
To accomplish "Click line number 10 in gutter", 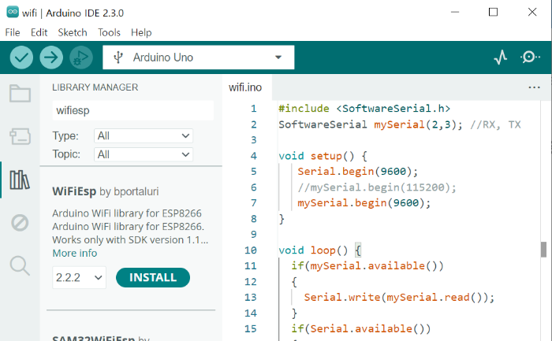I will 251,250.
